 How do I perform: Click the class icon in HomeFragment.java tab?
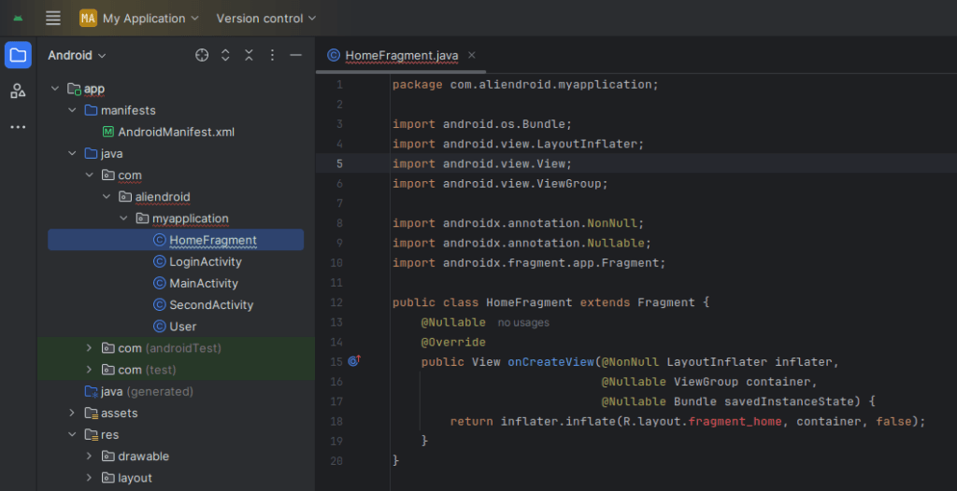[x=334, y=55]
